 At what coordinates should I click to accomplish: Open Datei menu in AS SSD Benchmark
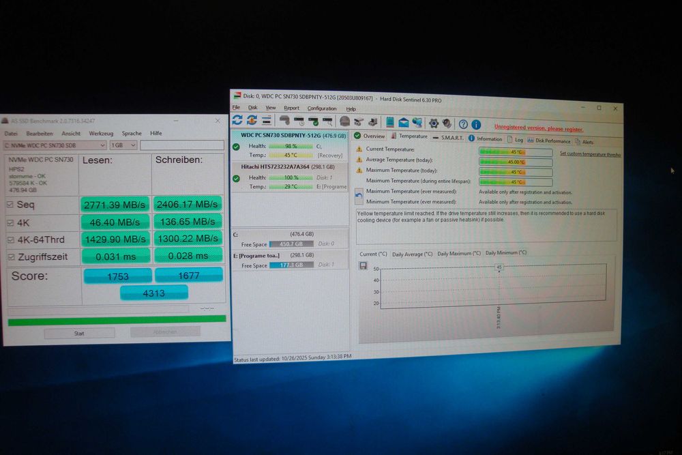click(x=11, y=134)
